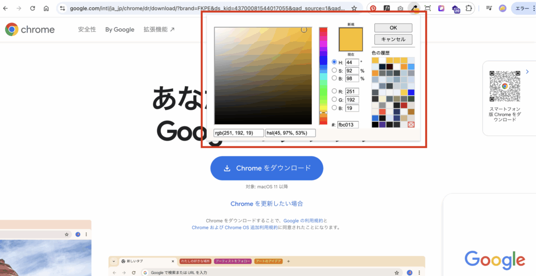The height and width of the screenshot is (276, 536).
Task: View site information in the address bar
Action: point(62,8)
